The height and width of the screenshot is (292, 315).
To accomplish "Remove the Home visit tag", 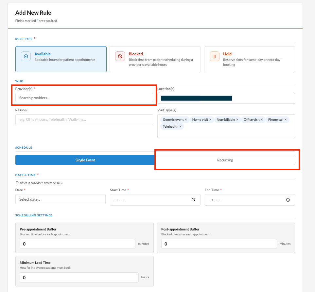I will pos(210,119).
